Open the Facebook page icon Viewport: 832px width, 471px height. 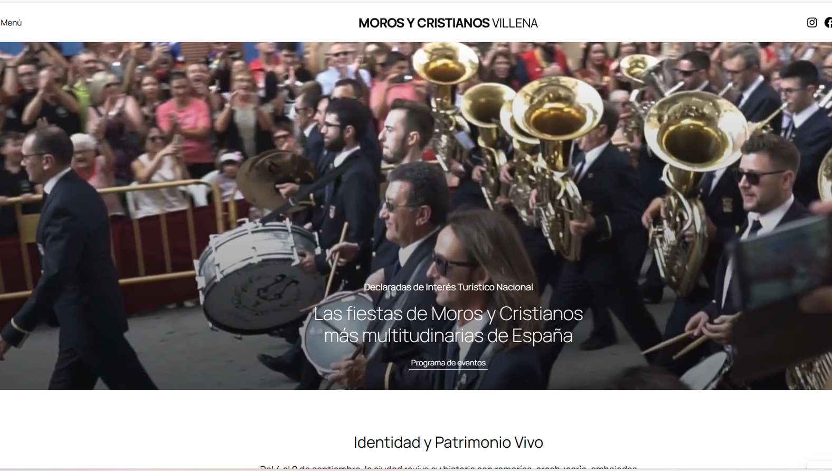click(828, 23)
